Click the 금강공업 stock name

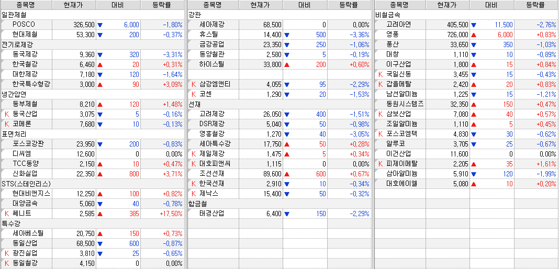click(x=212, y=44)
